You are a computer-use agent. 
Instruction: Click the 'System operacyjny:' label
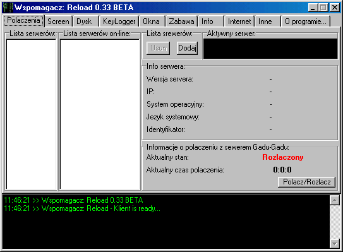tap(175, 104)
